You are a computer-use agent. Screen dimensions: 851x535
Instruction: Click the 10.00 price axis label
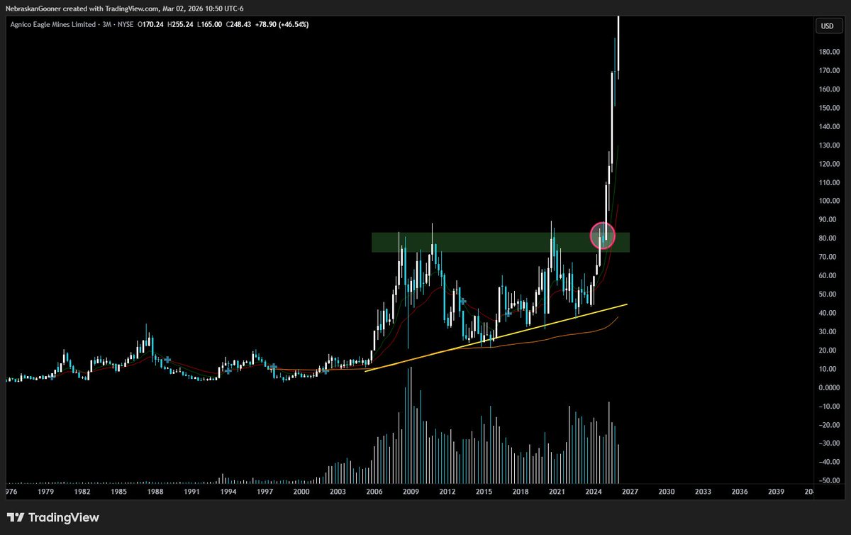pos(829,368)
